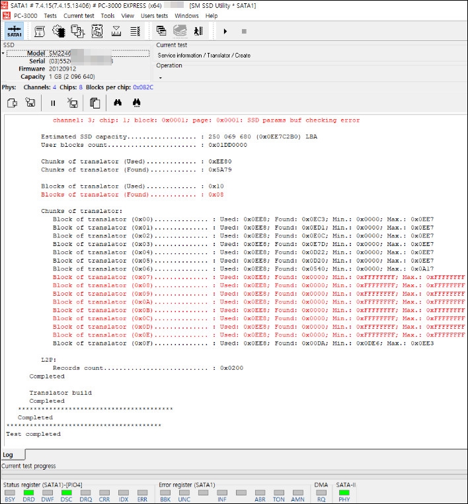This screenshot has width=468, height=504.
Task: Switch to the Log tab
Action: pos(13,455)
